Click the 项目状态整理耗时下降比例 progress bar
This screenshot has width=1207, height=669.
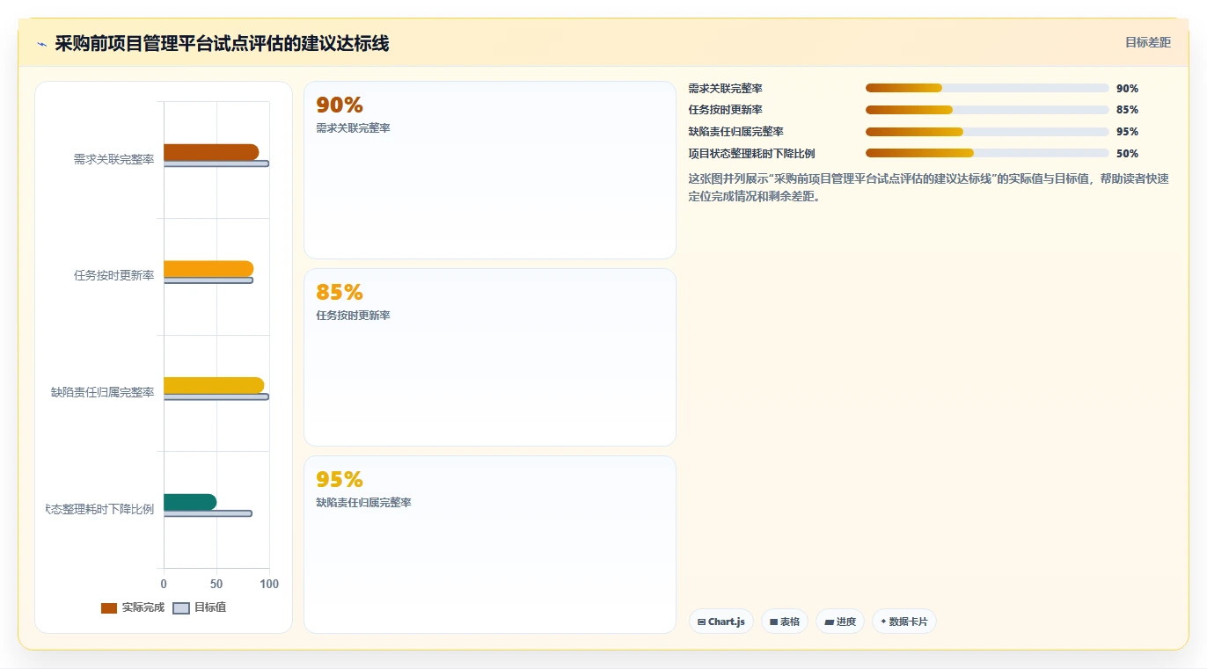[x=987, y=153]
